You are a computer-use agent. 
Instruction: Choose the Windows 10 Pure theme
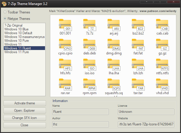pyautogui.click(x=24, y=41)
